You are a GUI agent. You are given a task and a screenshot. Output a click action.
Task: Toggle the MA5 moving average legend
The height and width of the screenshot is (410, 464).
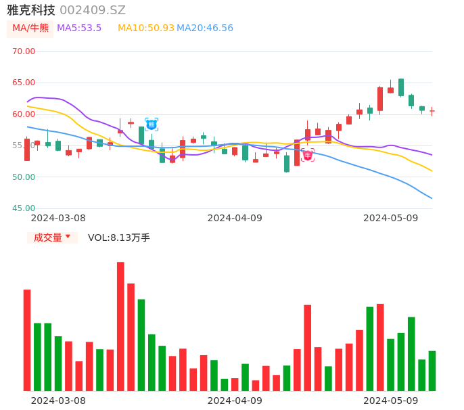(x=79, y=28)
